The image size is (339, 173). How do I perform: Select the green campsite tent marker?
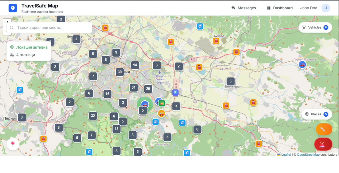(x=161, y=103)
